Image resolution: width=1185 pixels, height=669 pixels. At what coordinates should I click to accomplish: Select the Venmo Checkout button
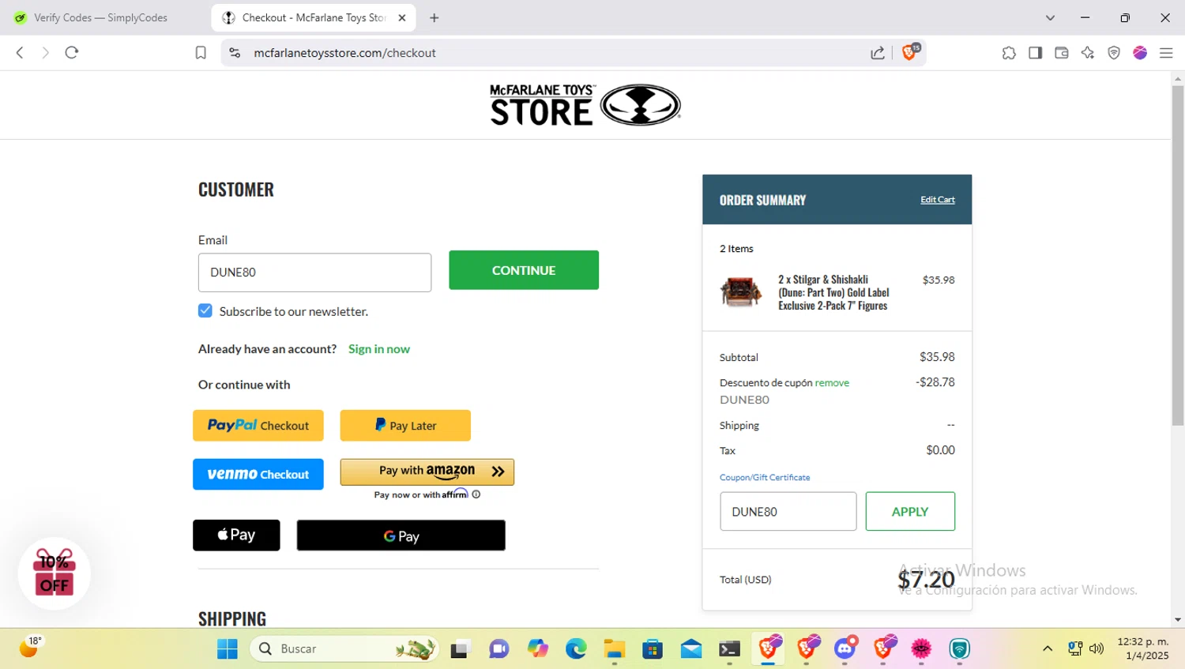click(x=258, y=475)
